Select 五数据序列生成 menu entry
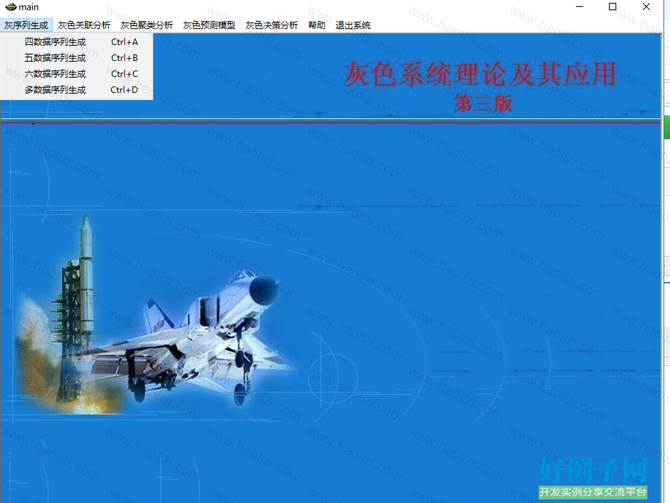The width and height of the screenshot is (670, 503). [x=77, y=58]
